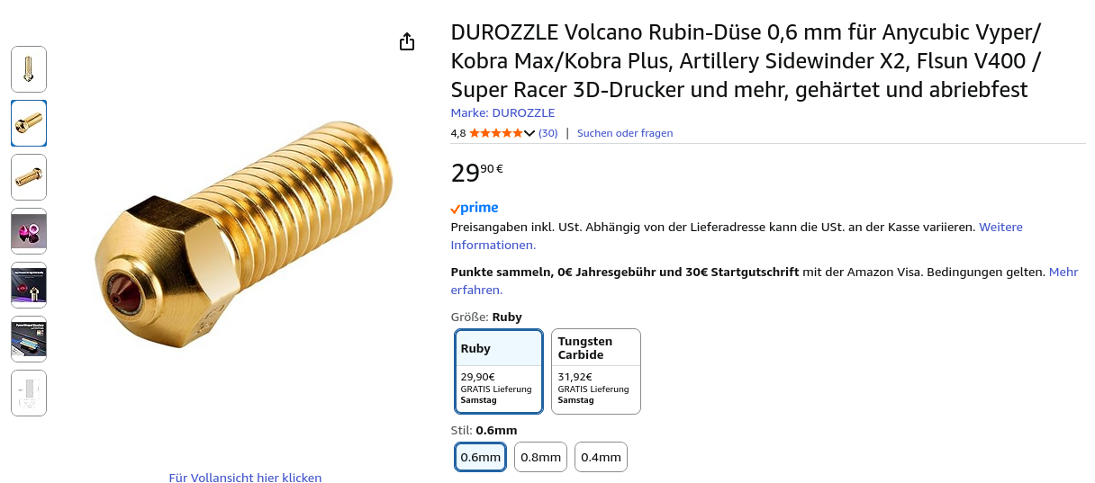Screen dimensions: 1095x483
Task: Choose the Tungsten Carbide size option
Action: (595, 371)
